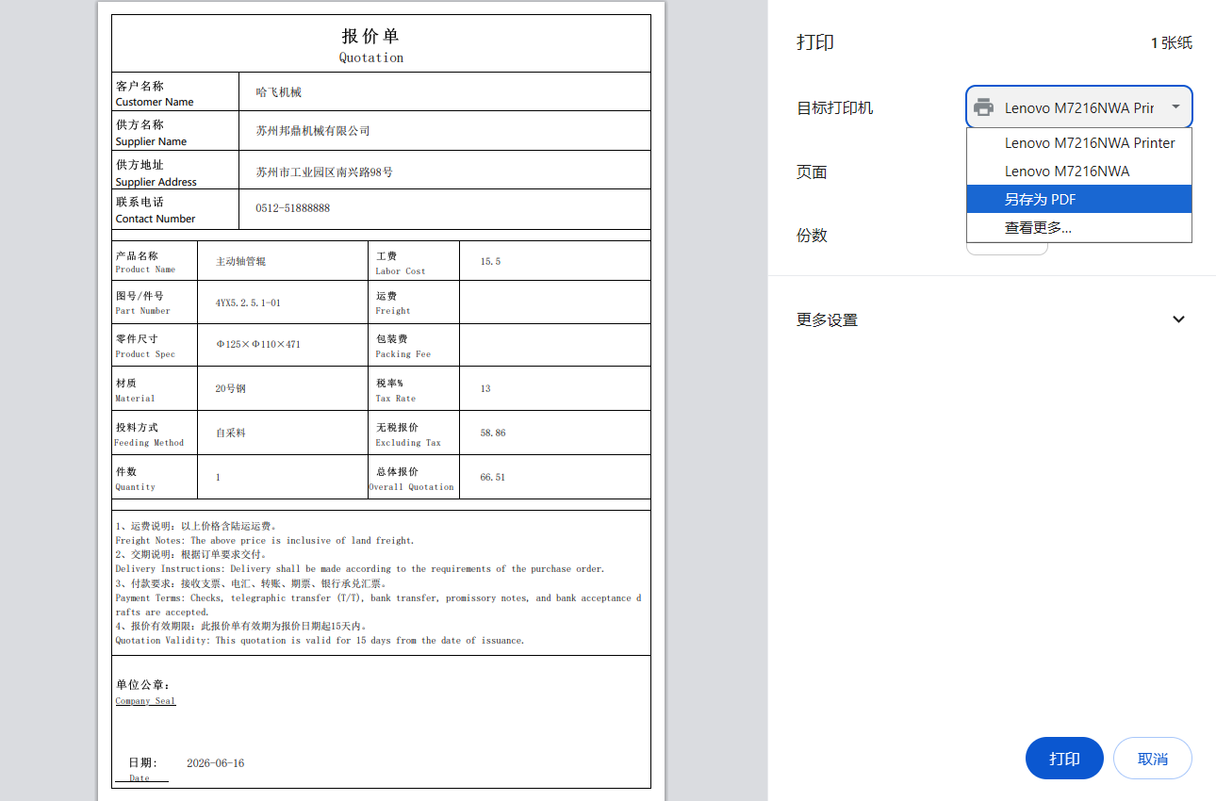
Task: Click the 页面 label
Action: coord(812,172)
